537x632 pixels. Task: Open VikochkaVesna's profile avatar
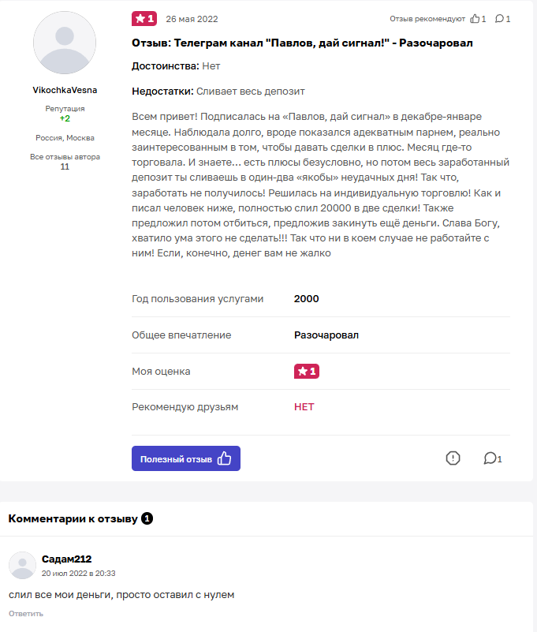[x=65, y=43]
